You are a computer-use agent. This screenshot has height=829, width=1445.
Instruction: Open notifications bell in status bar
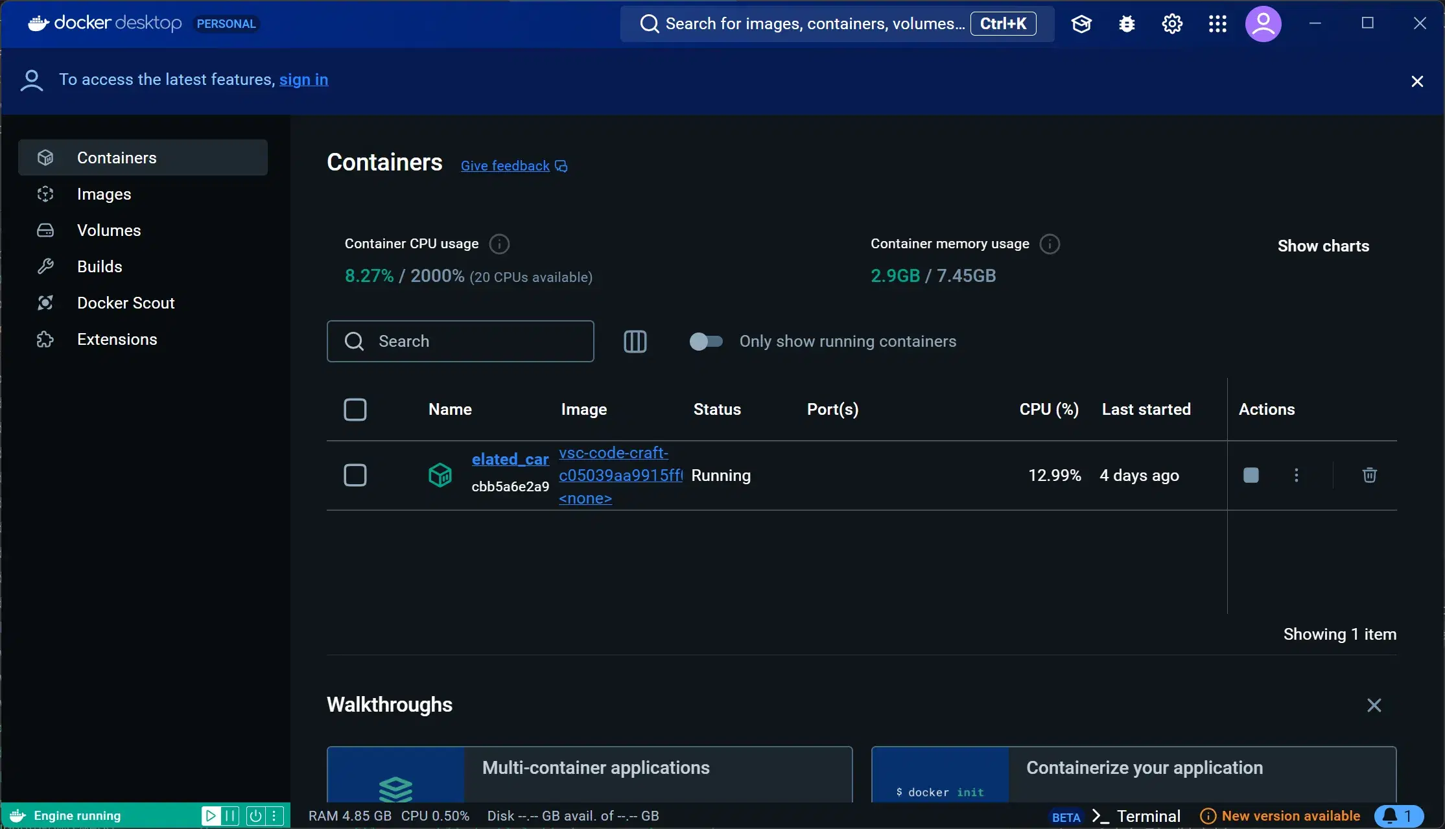[1398, 816]
